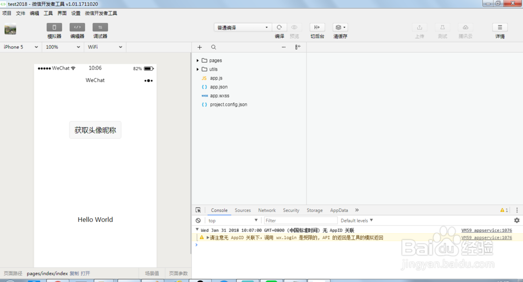The height and width of the screenshot is (282, 523).
Task: Click the clear console icon
Action: coord(198,221)
